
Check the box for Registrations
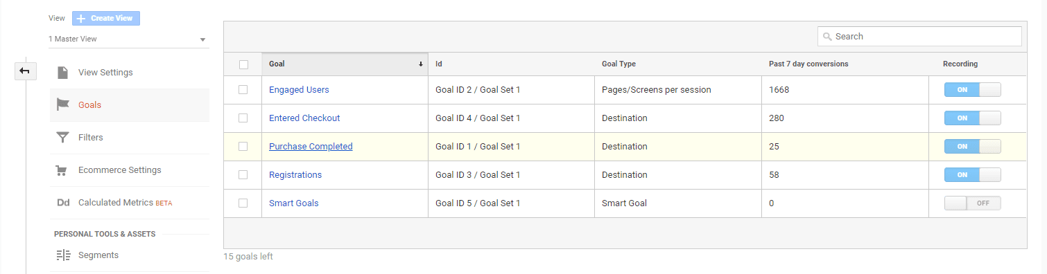pos(243,175)
